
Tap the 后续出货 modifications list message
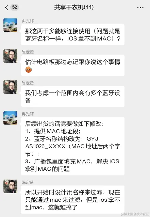[73, 146]
